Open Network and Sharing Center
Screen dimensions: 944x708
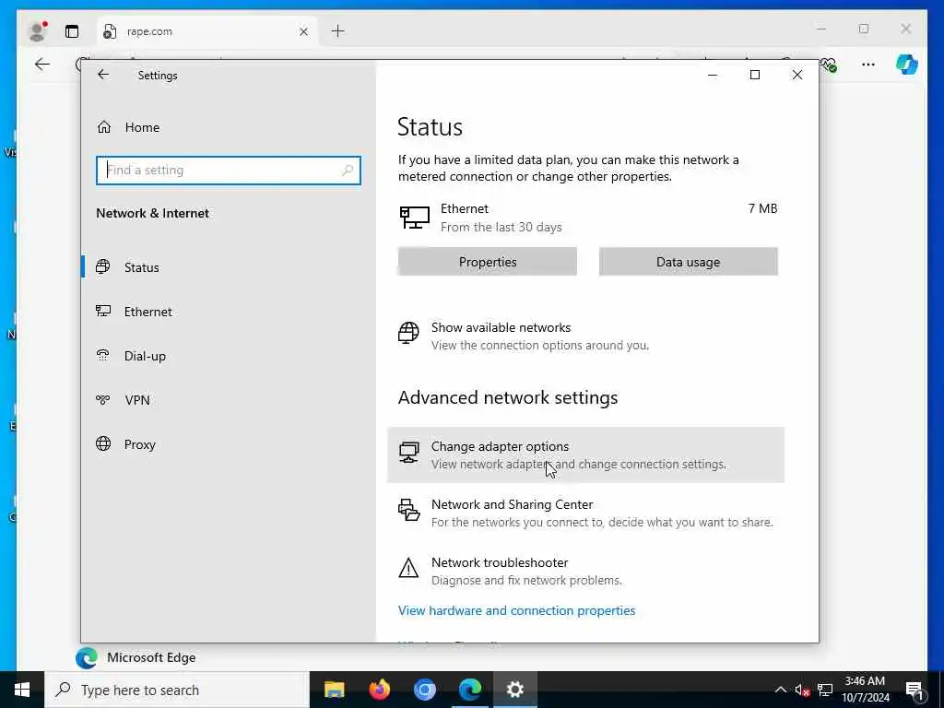click(x=585, y=513)
